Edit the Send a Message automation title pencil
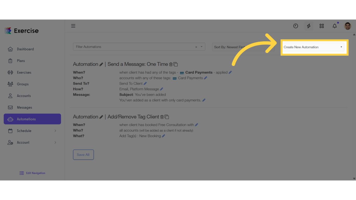Image resolution: width=356 pixels, height=200 pixels. point(102,64)
